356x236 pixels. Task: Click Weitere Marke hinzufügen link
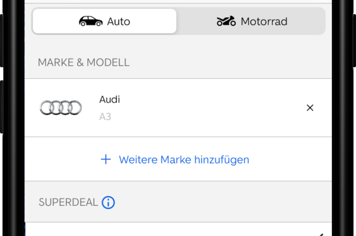point(183,160)
